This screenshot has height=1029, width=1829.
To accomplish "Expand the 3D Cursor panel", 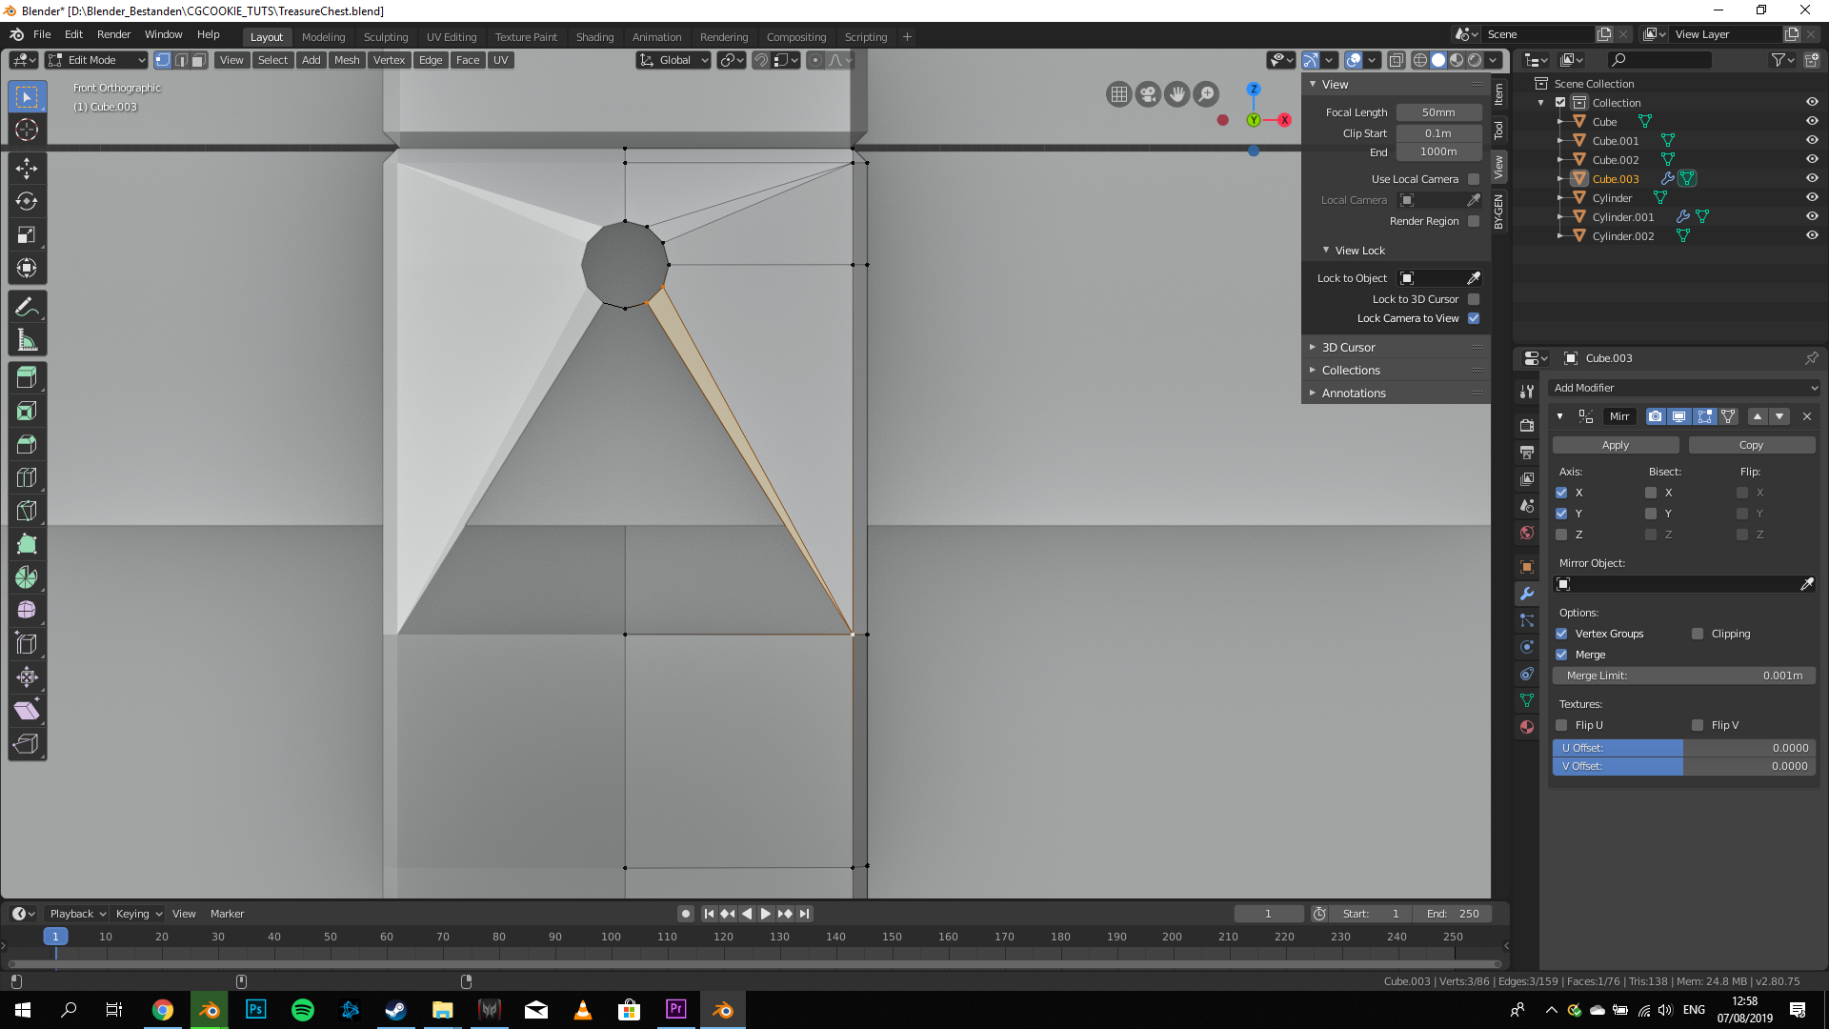I will (x=1348, y=348).
